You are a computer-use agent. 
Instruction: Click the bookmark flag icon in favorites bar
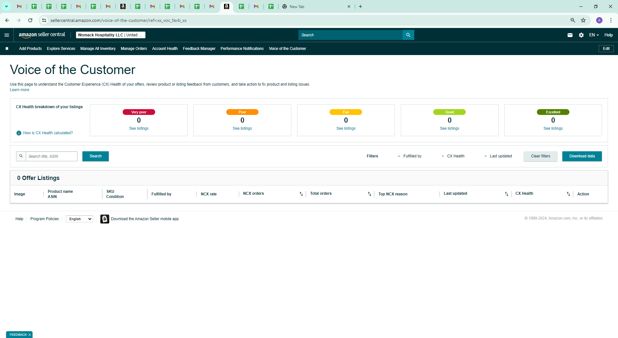point(7,49)
